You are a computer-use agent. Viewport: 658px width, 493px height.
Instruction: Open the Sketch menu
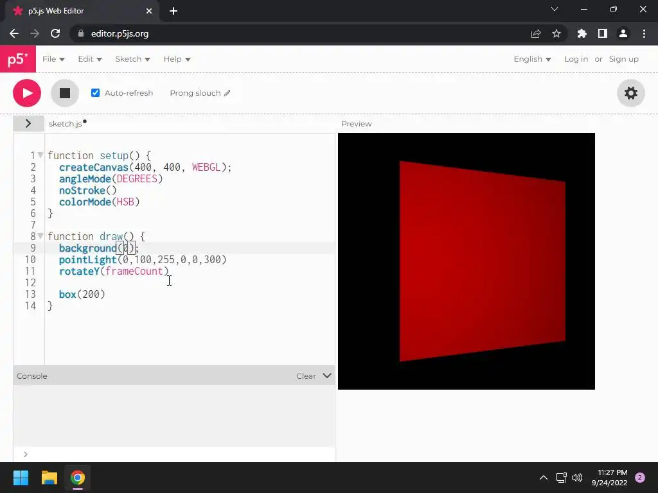coord(132,59)
